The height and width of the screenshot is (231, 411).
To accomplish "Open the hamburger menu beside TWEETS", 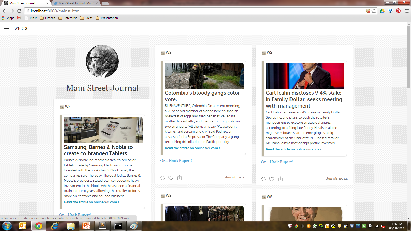I will pos(7,28).
